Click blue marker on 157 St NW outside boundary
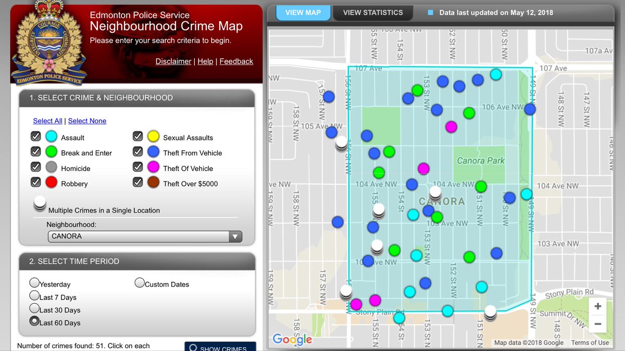 pos(329,97)
